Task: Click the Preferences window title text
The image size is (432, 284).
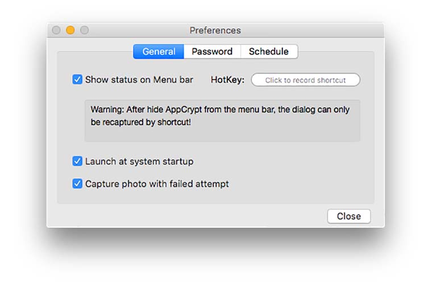Action: click(x=215, y=31)
